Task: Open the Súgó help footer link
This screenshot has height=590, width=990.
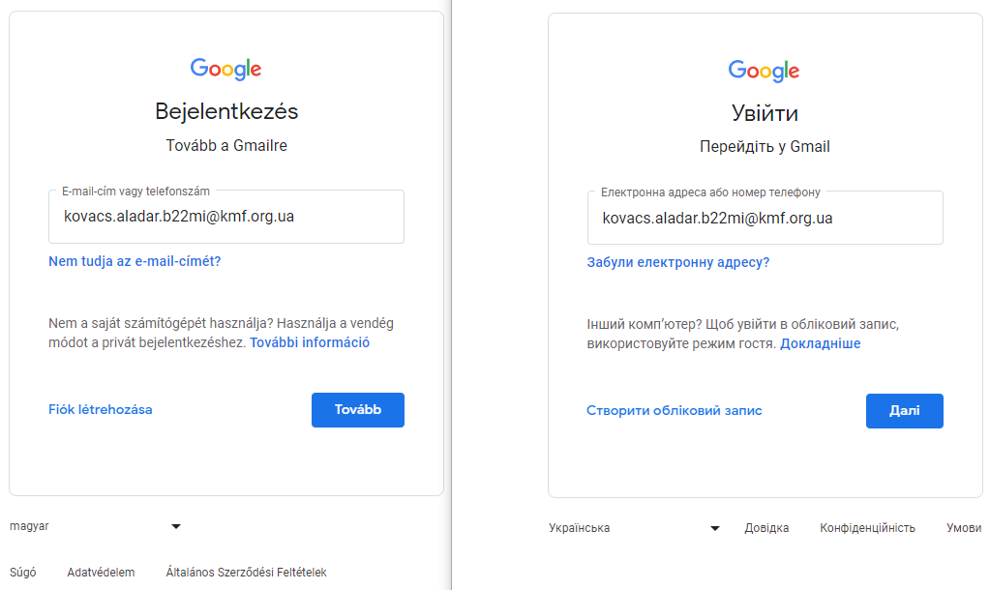Action: (22, 573)
